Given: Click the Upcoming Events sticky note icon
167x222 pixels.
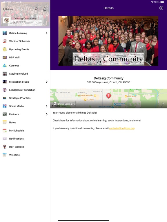Looking at the screenshot, I should (5, 49).
